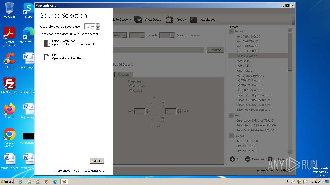This screenshot has height=185, width=330.
Task: Open the Folder (Batch Scan) source icon
Action: 47,43
